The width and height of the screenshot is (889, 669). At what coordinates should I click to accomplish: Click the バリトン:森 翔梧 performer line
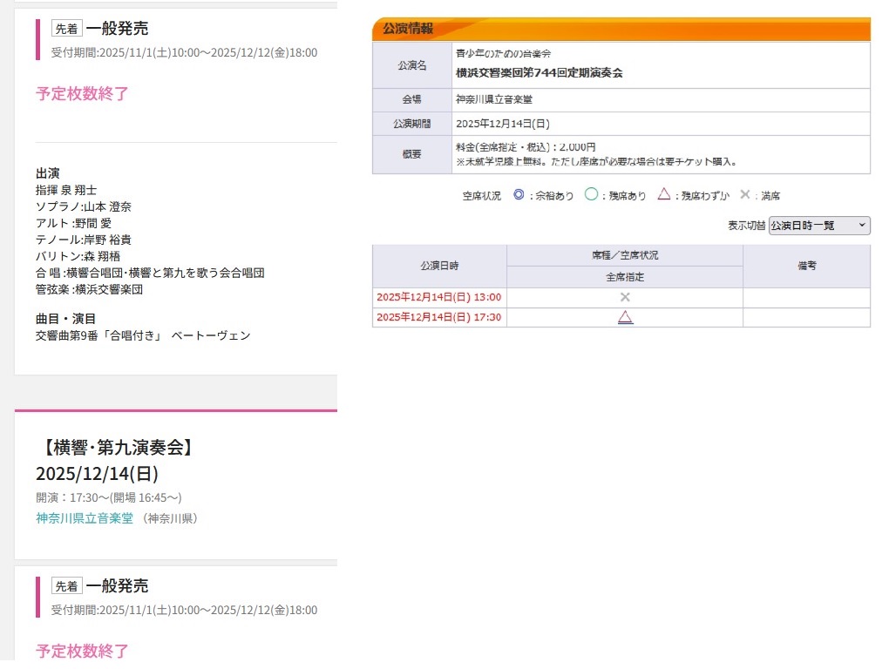click(78, 256)
